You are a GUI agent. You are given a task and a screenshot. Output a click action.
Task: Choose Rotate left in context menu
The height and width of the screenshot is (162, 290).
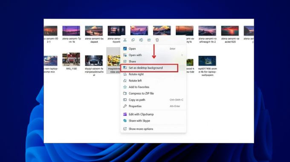pyautogui.click(x=153, y=81)
